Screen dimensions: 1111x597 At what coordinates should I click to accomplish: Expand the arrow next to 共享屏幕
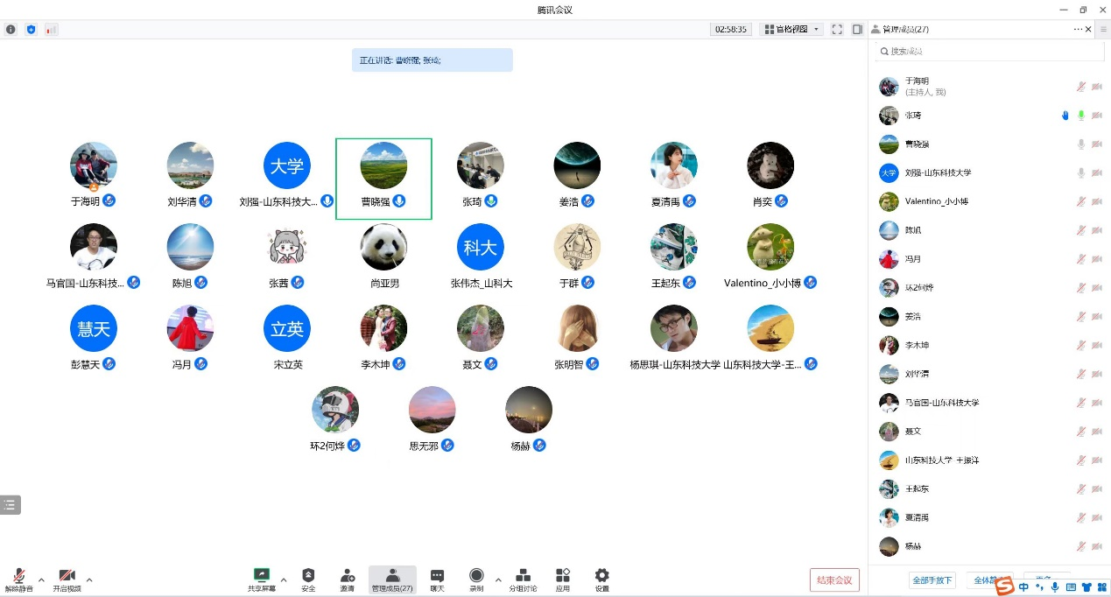[x=283, y=579]
